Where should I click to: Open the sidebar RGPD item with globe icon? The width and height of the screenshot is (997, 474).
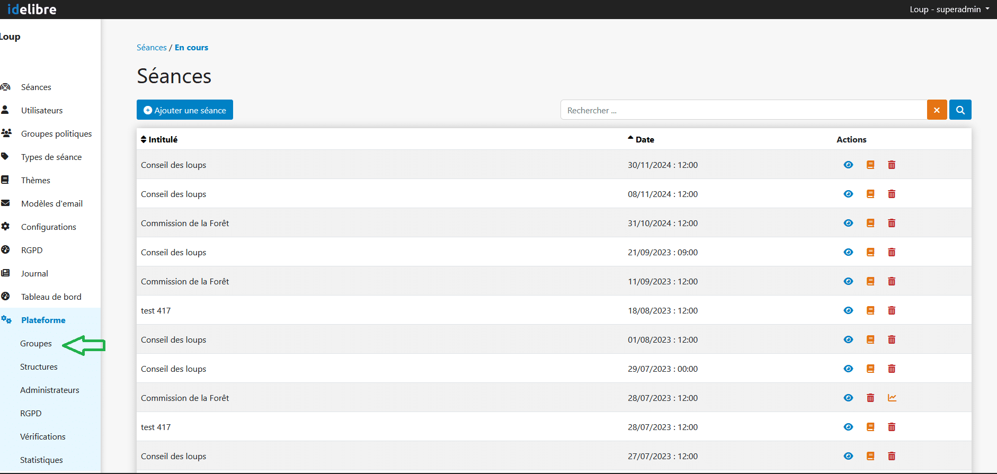point(32,250)
